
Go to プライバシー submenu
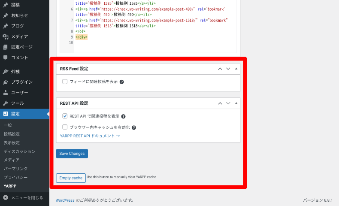[x=15, y=177]
